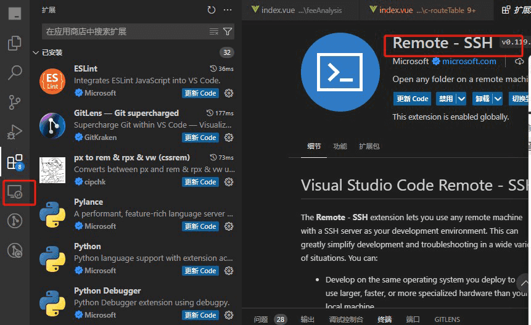The width and height of the screenshot is (531, 325).
Task: Click the cipchk publisher label
Action: pos(95,182)
